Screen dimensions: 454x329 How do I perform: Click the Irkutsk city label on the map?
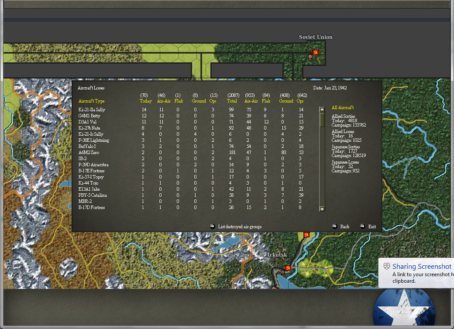[x=277, y=254]
